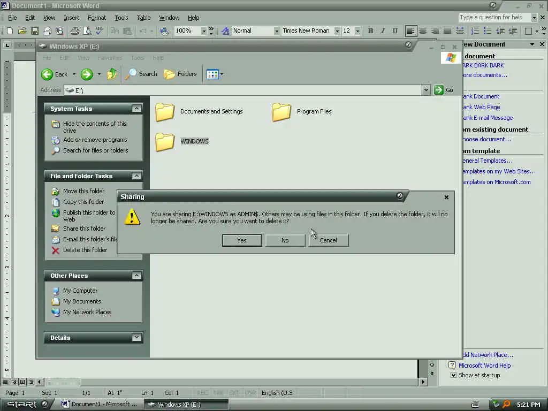This screenshot has width=548, height=411.
Task: Open the Zoom 100% dropdown
Action: 204,31
